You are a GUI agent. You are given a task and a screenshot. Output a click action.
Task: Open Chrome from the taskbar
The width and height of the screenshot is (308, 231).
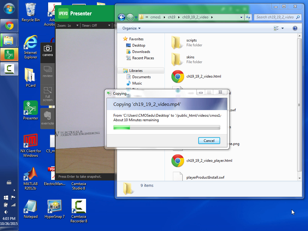coord(9,26)
